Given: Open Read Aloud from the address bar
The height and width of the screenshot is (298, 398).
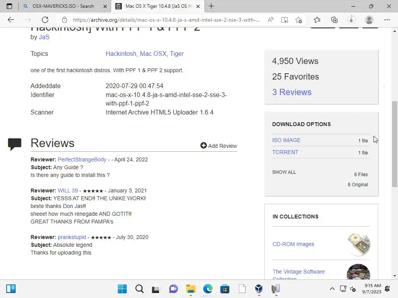Looking at the screenshot, I should (x=271, y=20).
